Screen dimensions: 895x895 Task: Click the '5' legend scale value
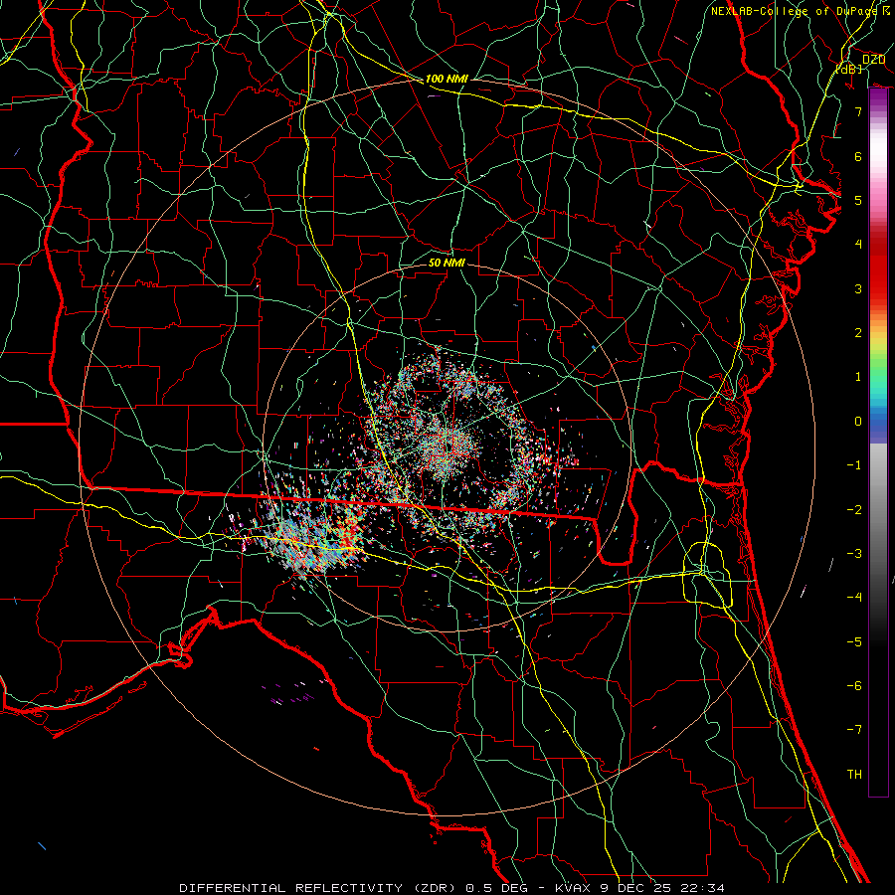pos(858,200)
